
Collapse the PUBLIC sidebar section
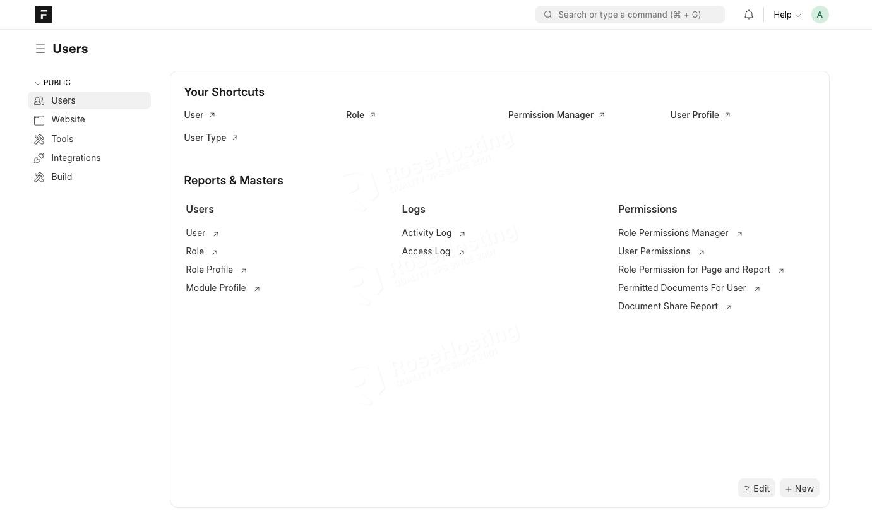click(x=53, y=83)
